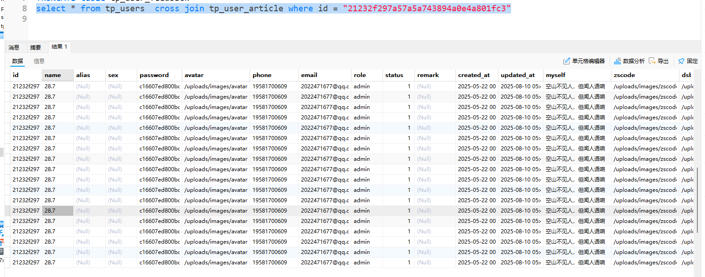705x277 pixels.
Task: Select the 数据 sub-tab
Action: (x=18, y=61)
